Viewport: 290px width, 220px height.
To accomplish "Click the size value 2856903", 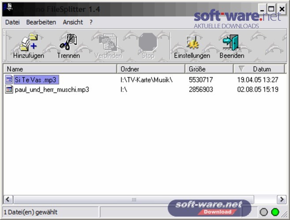I will 201,89.
